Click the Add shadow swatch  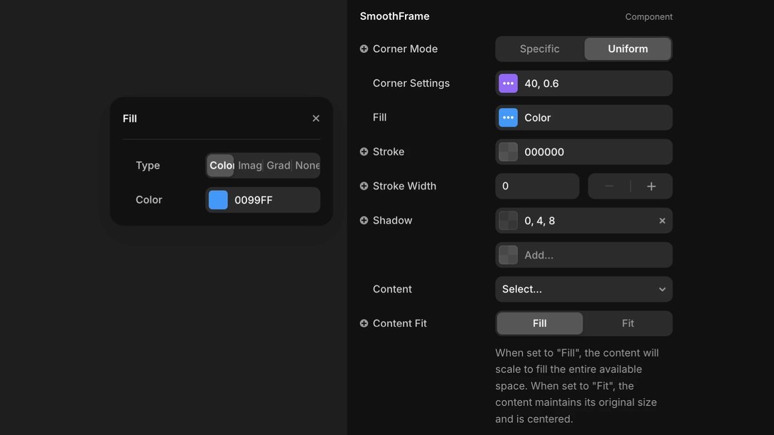508,255
